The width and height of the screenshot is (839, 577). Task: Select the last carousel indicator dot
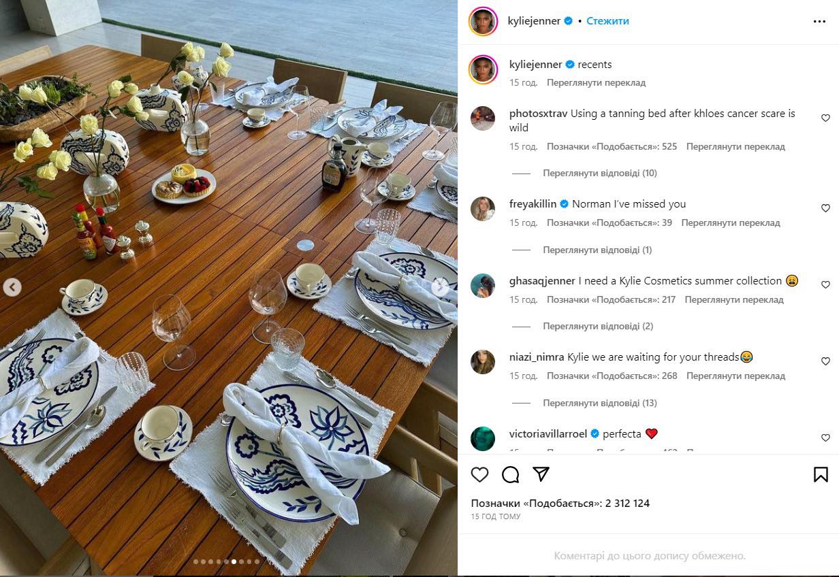[257, 562]
